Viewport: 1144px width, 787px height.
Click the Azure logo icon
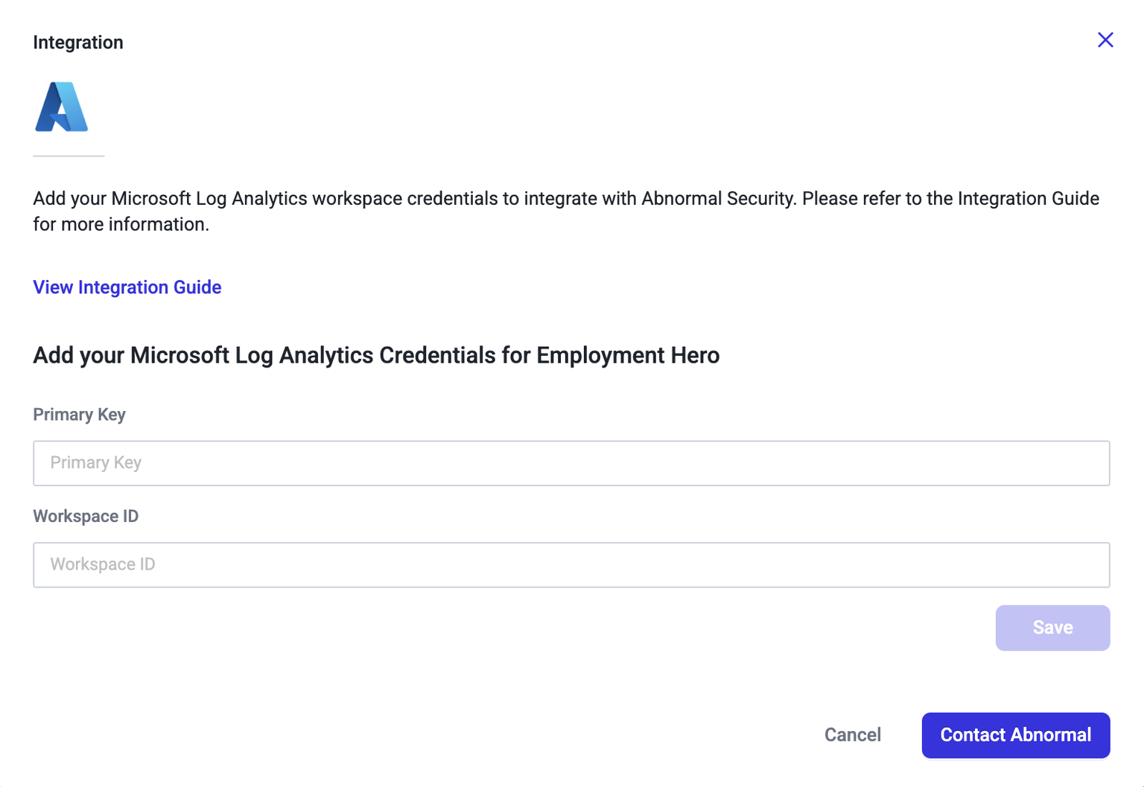click(62, 107)
